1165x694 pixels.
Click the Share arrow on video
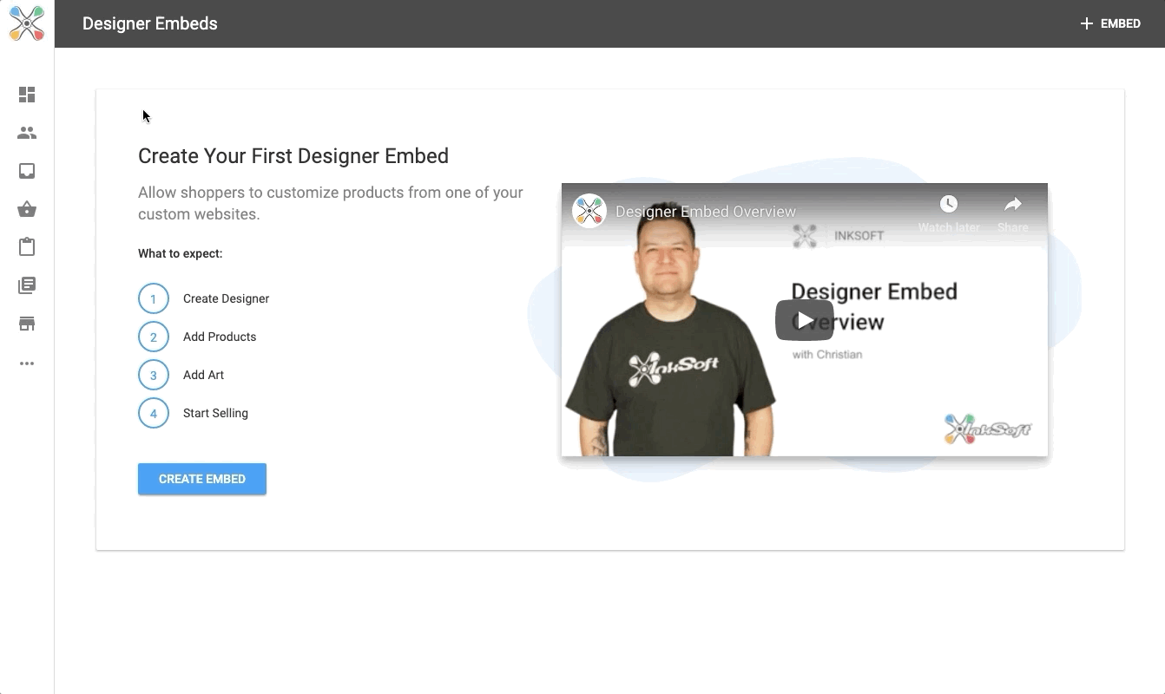1012,205
